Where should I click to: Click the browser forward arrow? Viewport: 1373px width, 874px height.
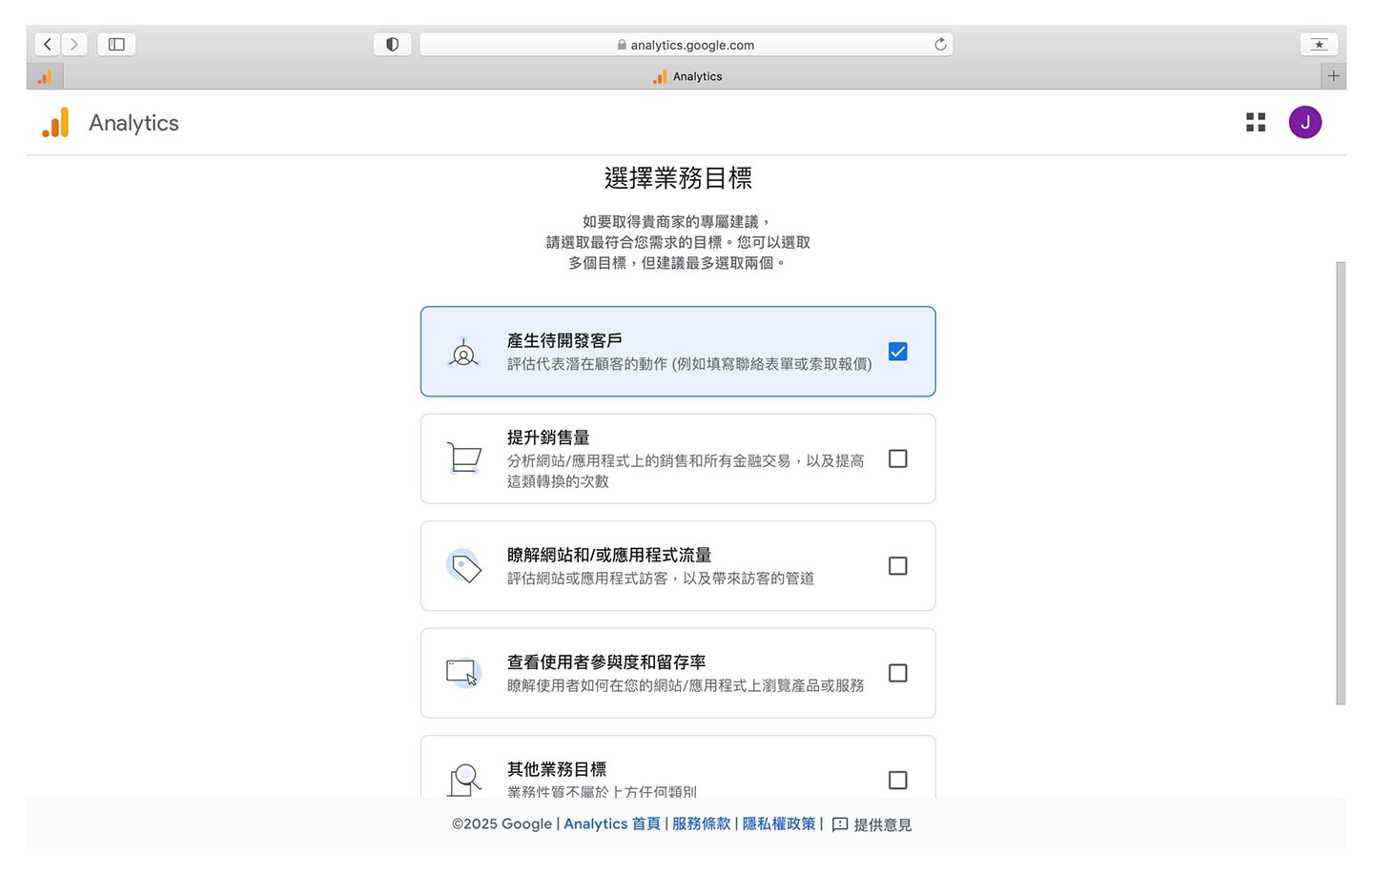[74, 45]
